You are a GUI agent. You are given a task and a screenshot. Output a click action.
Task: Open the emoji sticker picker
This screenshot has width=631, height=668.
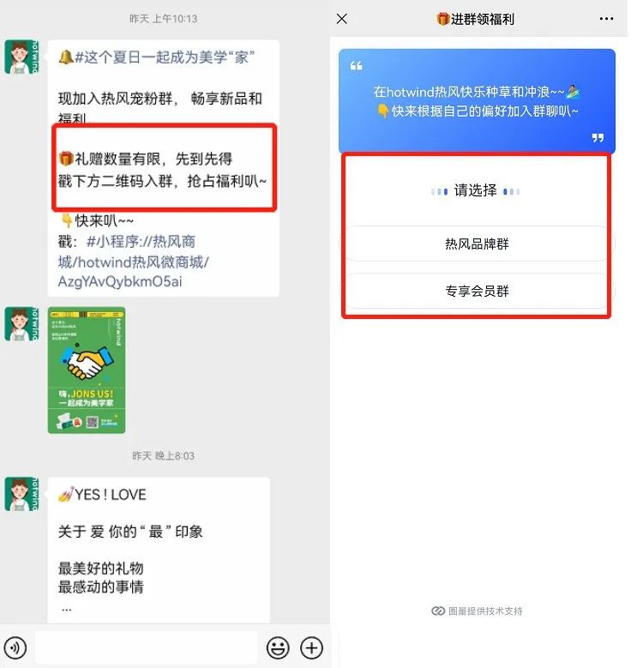click(278, 648)
